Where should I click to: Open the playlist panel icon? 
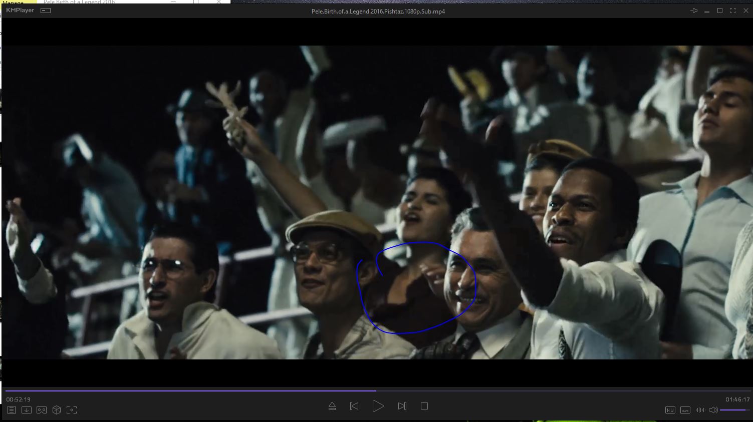[x=12, y=410]
